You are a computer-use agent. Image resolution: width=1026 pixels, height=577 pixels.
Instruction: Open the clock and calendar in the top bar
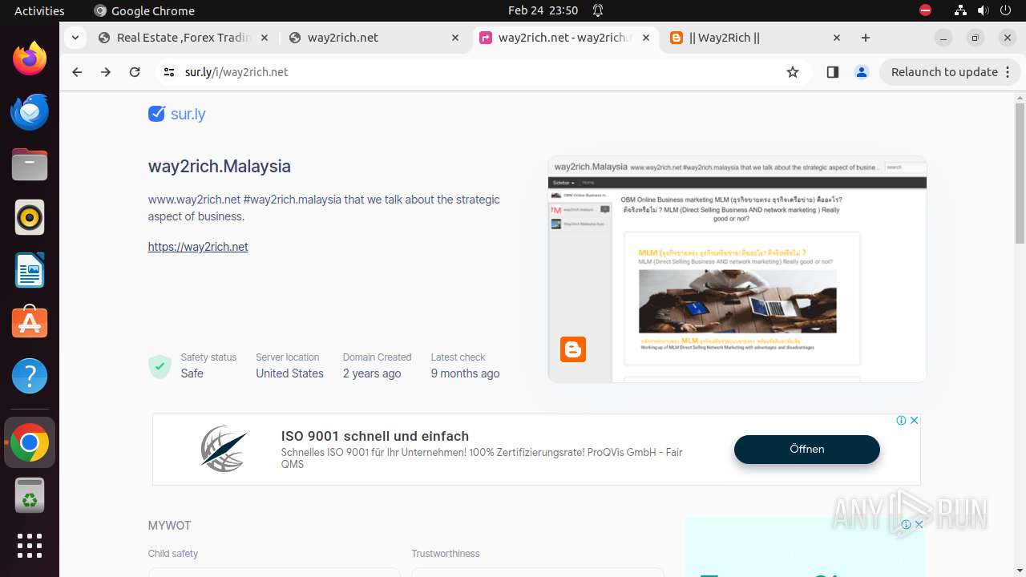coord(543,10)
